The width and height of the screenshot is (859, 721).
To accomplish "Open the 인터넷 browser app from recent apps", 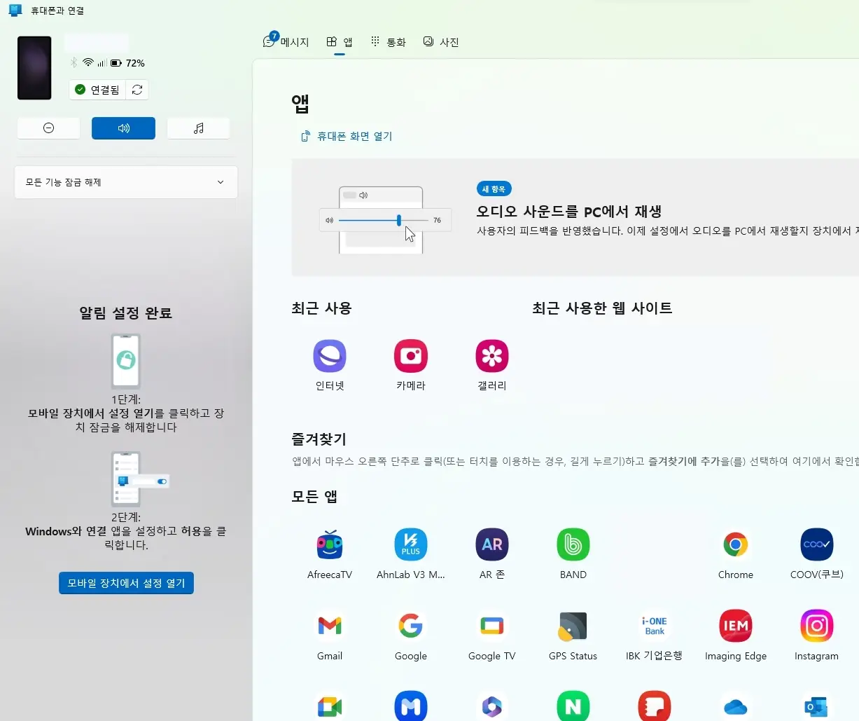I will (330, 355).
